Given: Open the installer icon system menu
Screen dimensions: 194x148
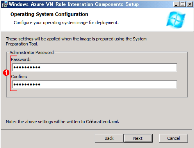Looking at the screenshot, I should point(5,4).
